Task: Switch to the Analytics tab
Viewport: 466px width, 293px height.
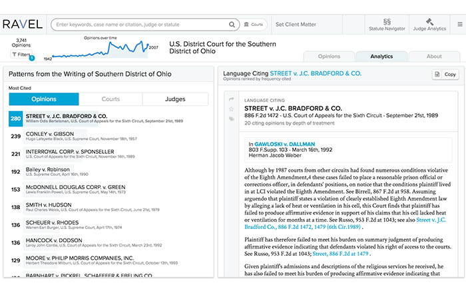Action: click(x=381, y=57)
